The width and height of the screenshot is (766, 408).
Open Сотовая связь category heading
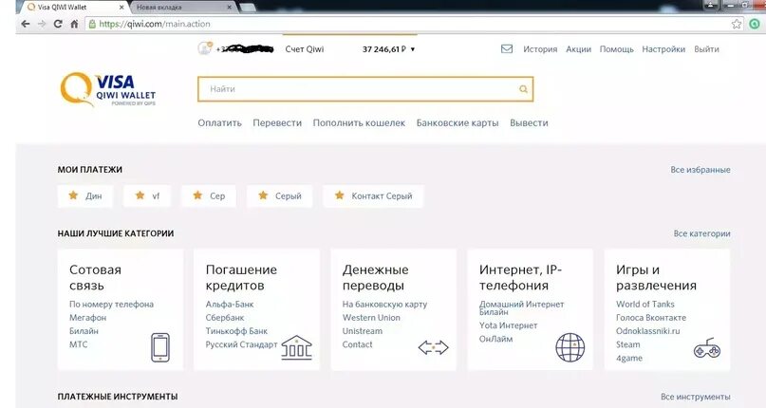[x=95, y=277]
